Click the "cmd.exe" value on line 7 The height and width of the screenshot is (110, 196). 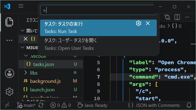click(x=179, y=77)
